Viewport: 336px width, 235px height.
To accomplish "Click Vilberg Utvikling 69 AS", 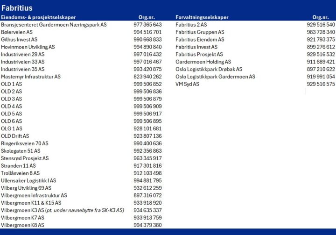I will pyautogui.click(x=26, y=188).
